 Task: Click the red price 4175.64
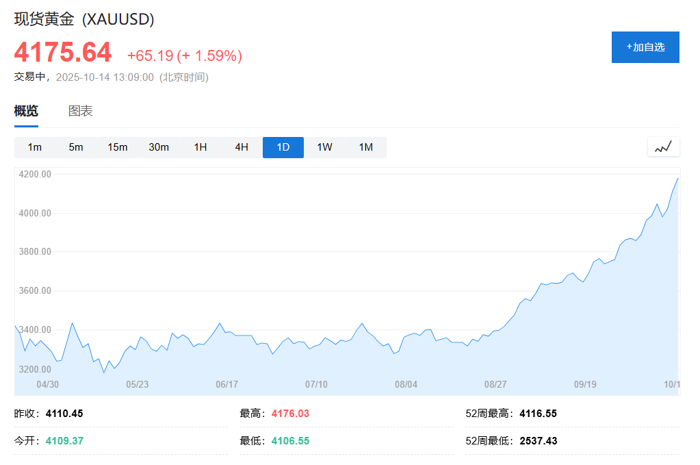(62, 52)
